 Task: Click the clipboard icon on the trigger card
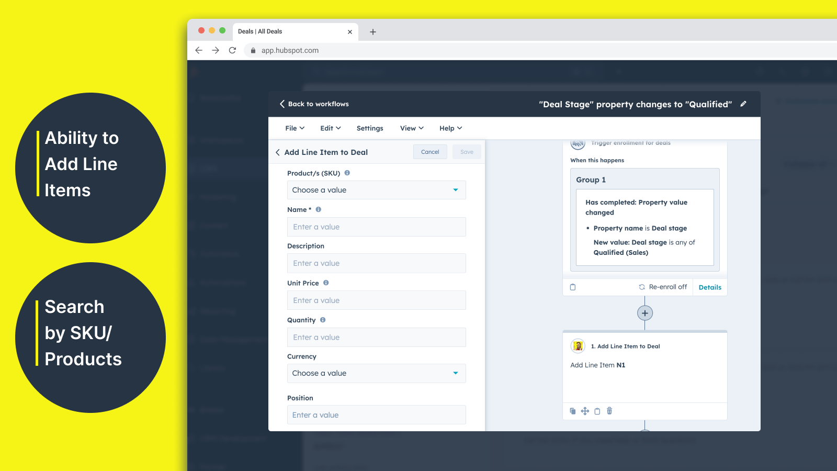573,287
